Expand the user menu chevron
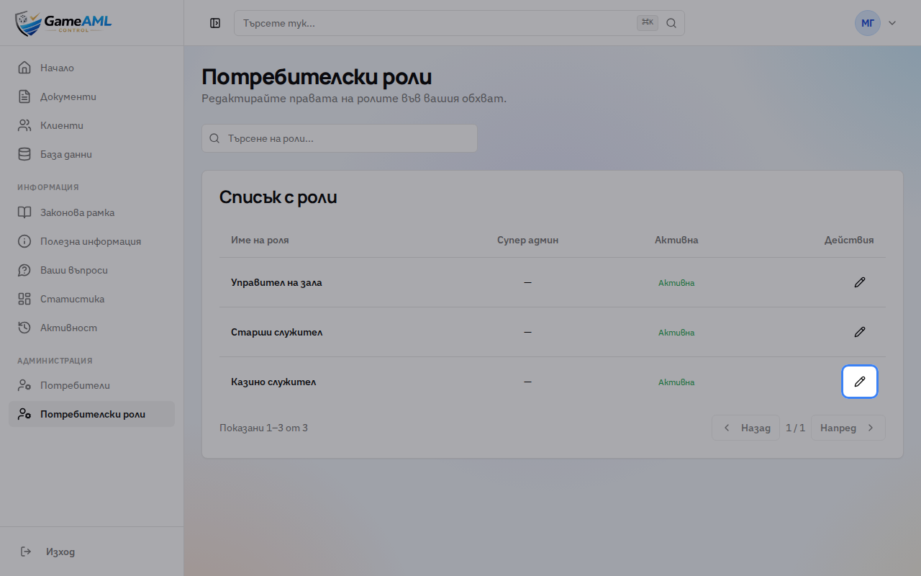921x576 pixels. (892, 23)
